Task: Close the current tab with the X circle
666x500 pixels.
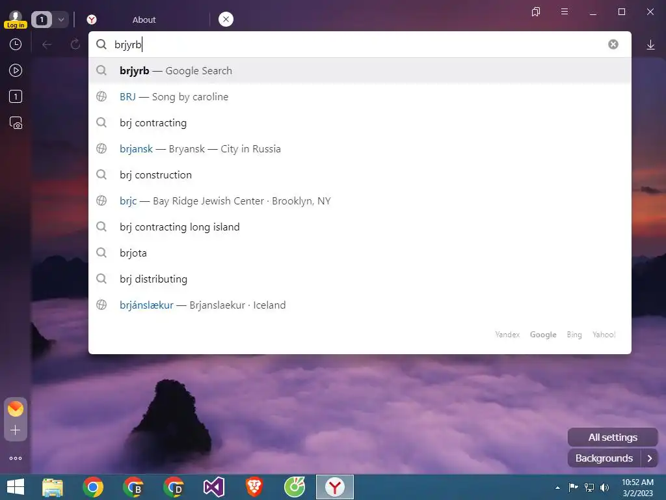Action: tap(226, 19)
